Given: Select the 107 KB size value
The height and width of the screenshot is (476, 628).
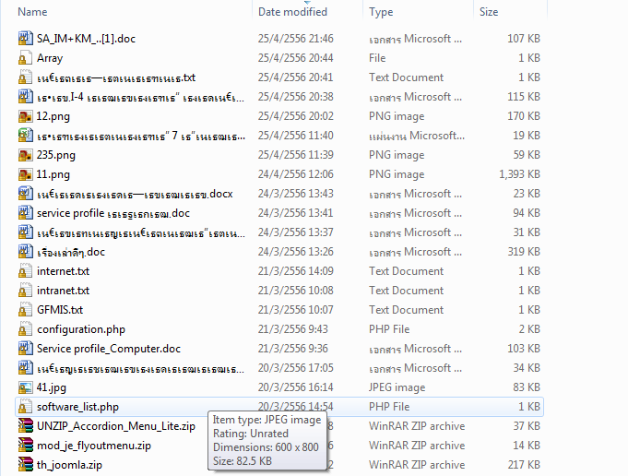Looking at the screenshot, I should (x=524, y=39).
